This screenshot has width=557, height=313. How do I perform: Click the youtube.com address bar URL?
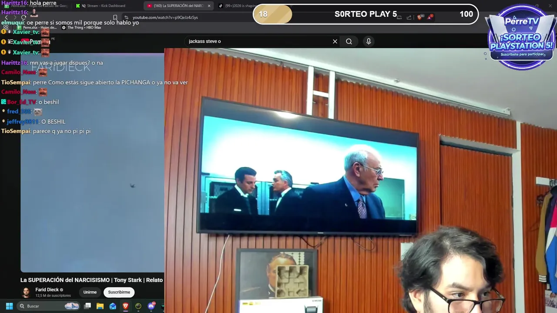pyautogui.click(x=165, y=17)
